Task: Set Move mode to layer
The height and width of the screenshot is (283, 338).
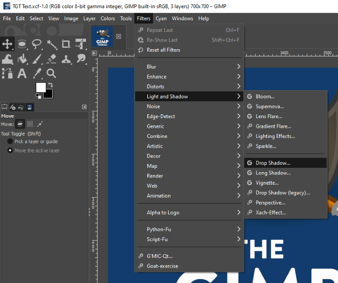Action: tap(20, 124)
